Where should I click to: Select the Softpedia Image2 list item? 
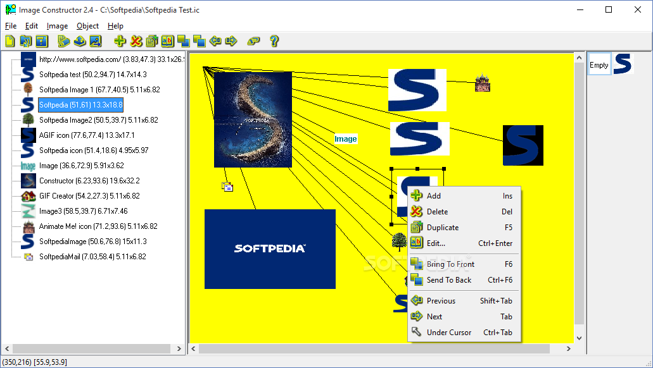pos(99,120)
